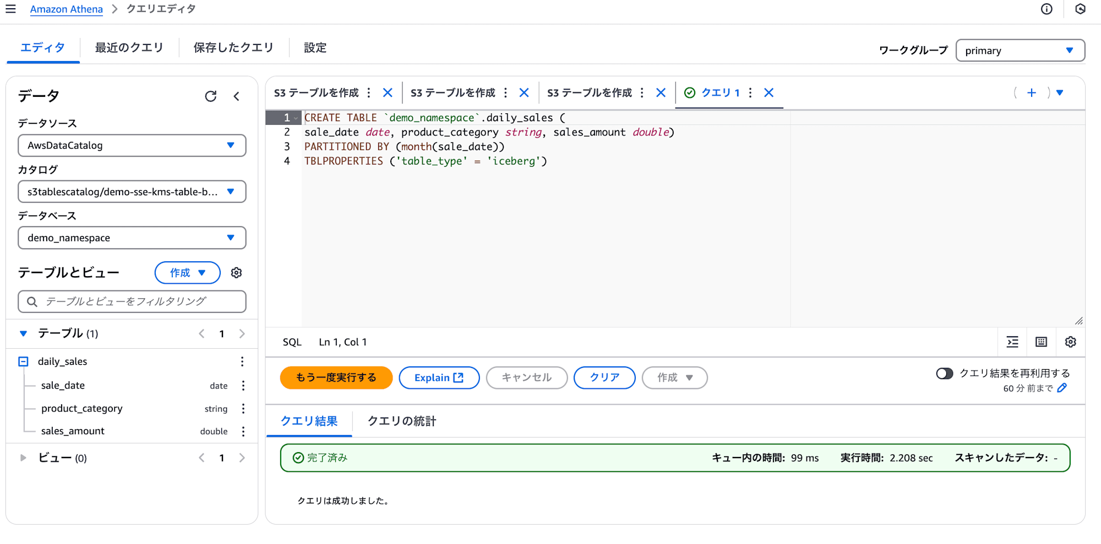
Task: Switch to the 保存したクエリ tab
Action: 233,48
